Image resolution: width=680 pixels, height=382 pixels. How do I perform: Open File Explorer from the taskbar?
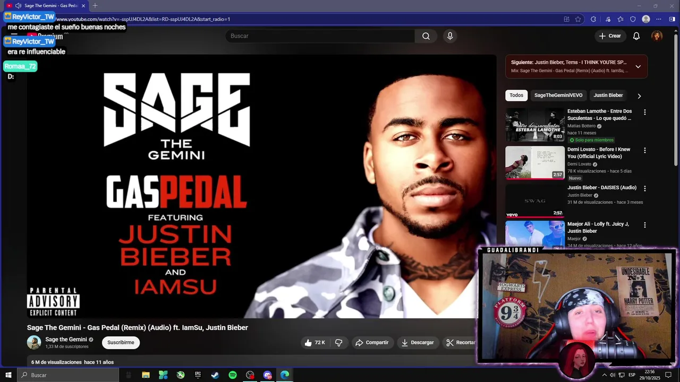[x=146, y=375]
